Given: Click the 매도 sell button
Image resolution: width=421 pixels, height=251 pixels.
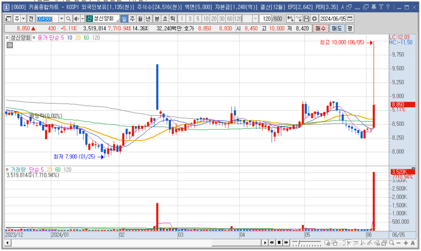Looking at the screenshot, I should click(337, 29).
